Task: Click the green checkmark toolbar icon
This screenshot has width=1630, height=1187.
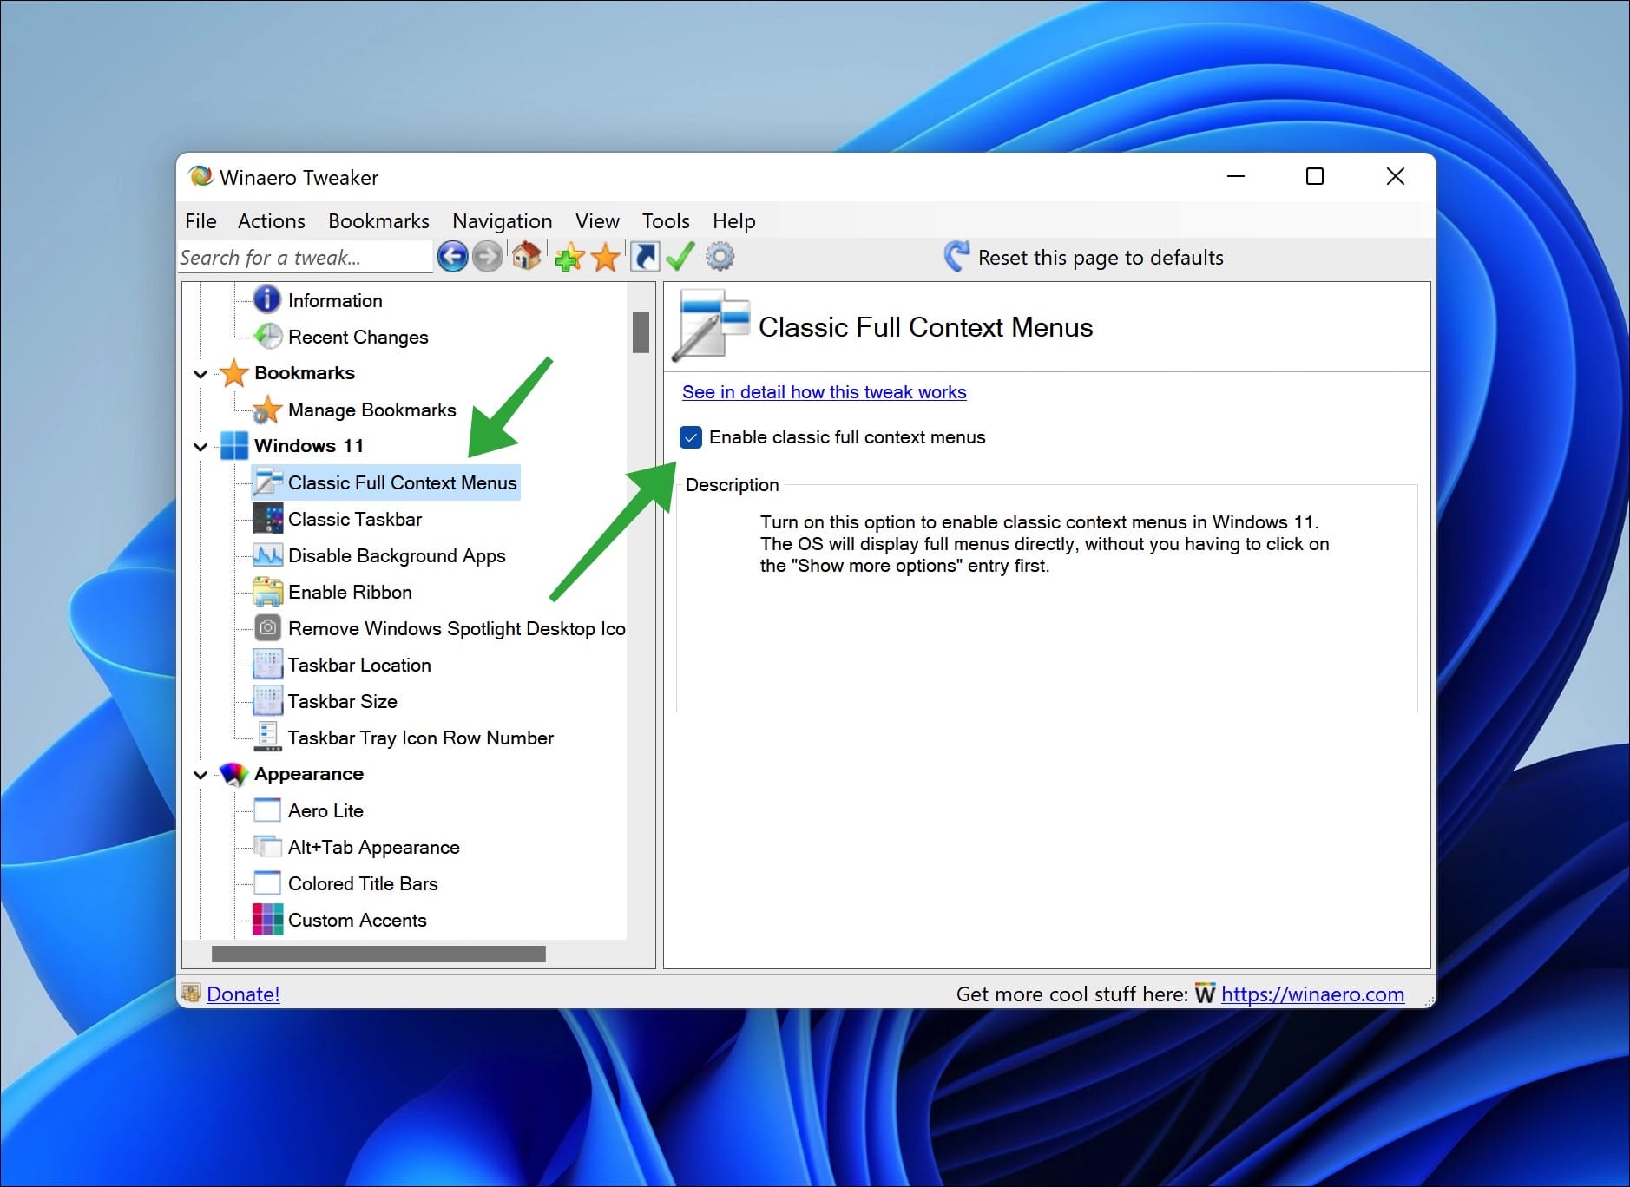Action: 680,256
